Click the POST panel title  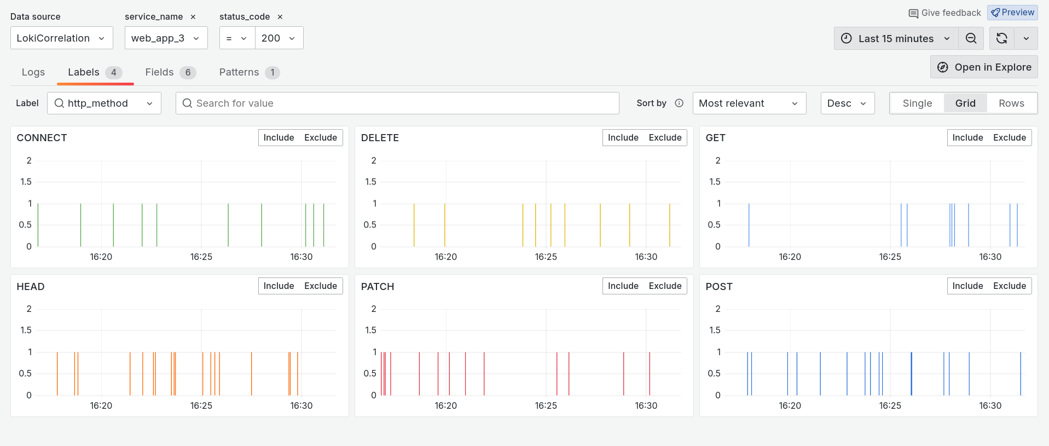[719, 287]
